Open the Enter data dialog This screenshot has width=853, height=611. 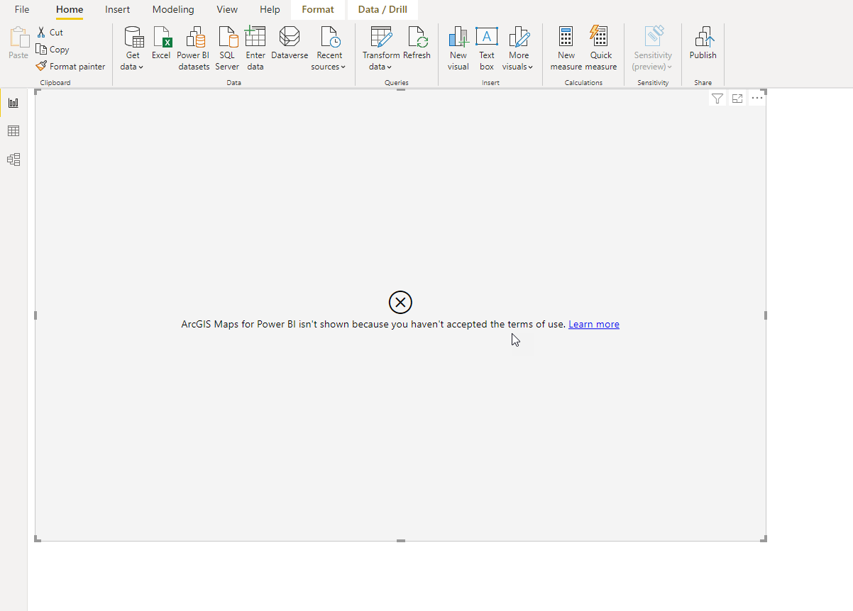(x=255, y=48)
